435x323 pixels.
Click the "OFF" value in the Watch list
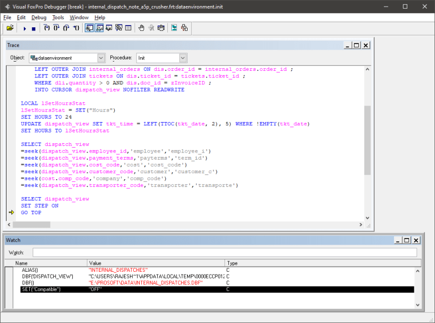(x=95, y=289)
